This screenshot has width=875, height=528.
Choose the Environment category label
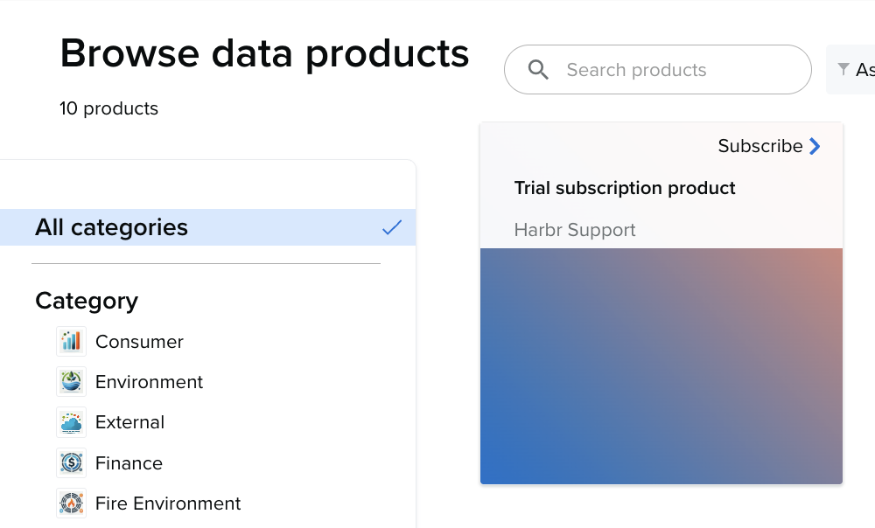coord(149,382)
